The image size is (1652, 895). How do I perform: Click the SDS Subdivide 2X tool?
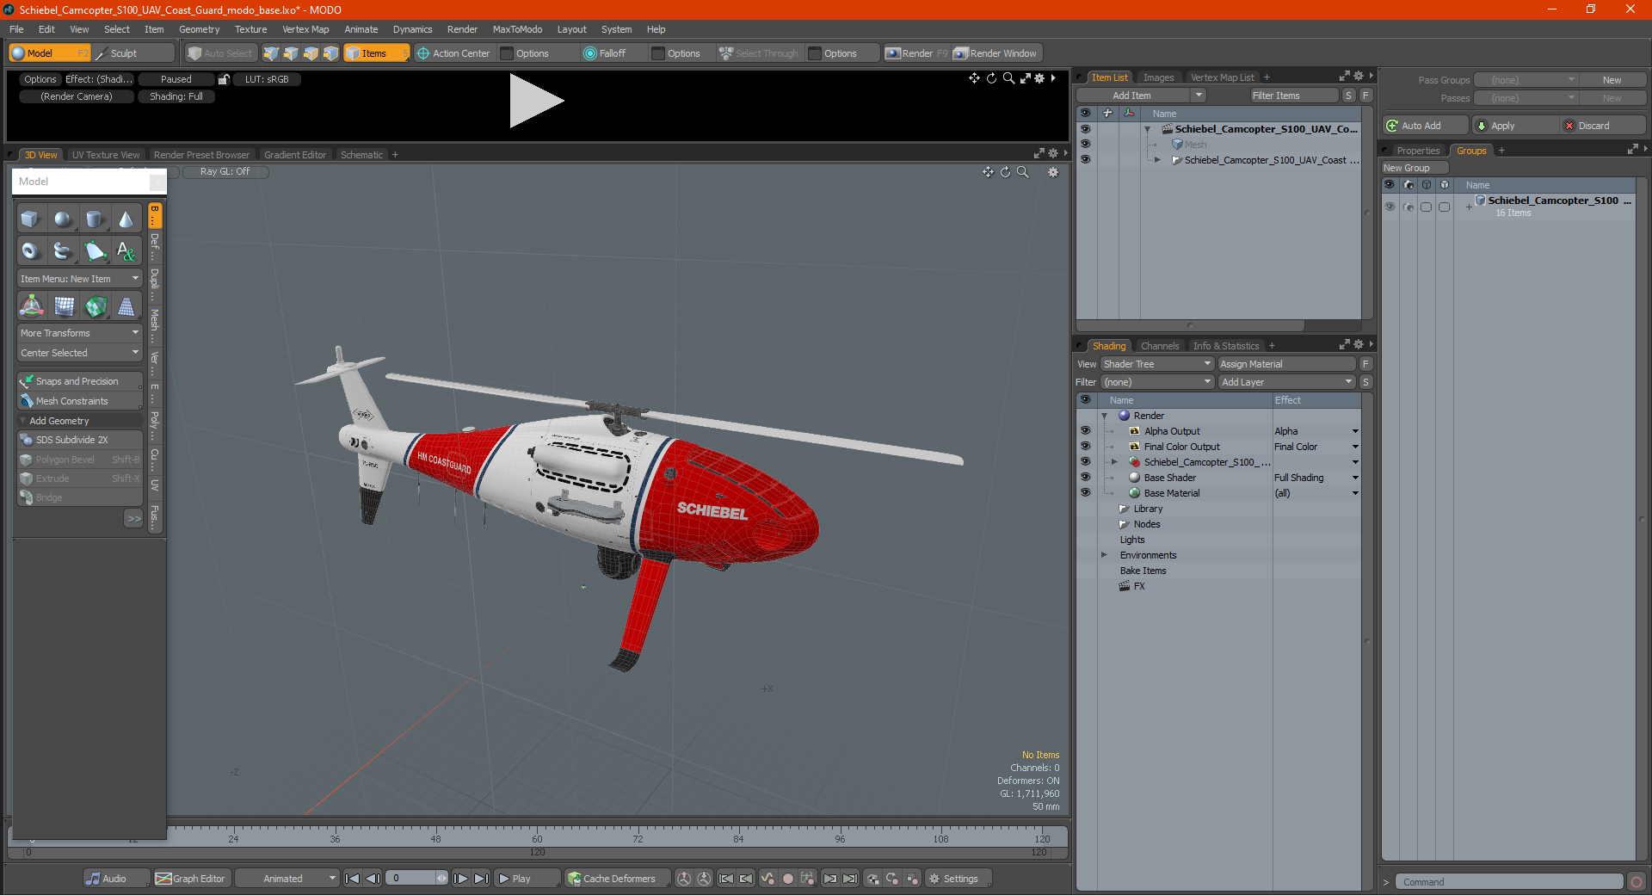[80, 440]
